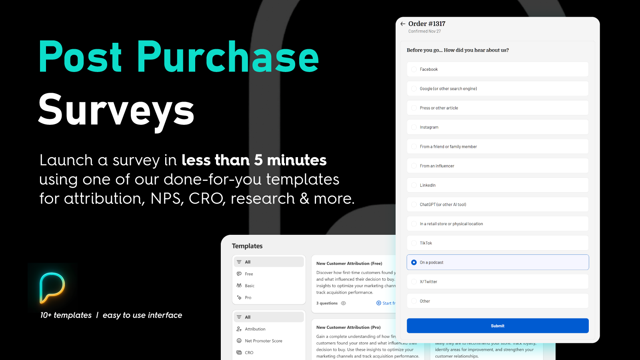Image resolution: width=640 pixels, height=360 pixels.
Task: Click the Net Promoter Score smiley icon
Action: coord(239,341)
